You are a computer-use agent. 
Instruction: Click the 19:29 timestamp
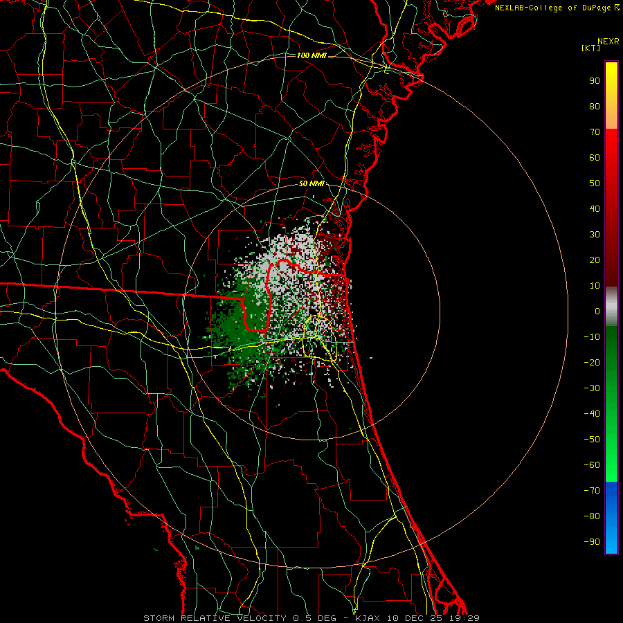pos(464,618)
